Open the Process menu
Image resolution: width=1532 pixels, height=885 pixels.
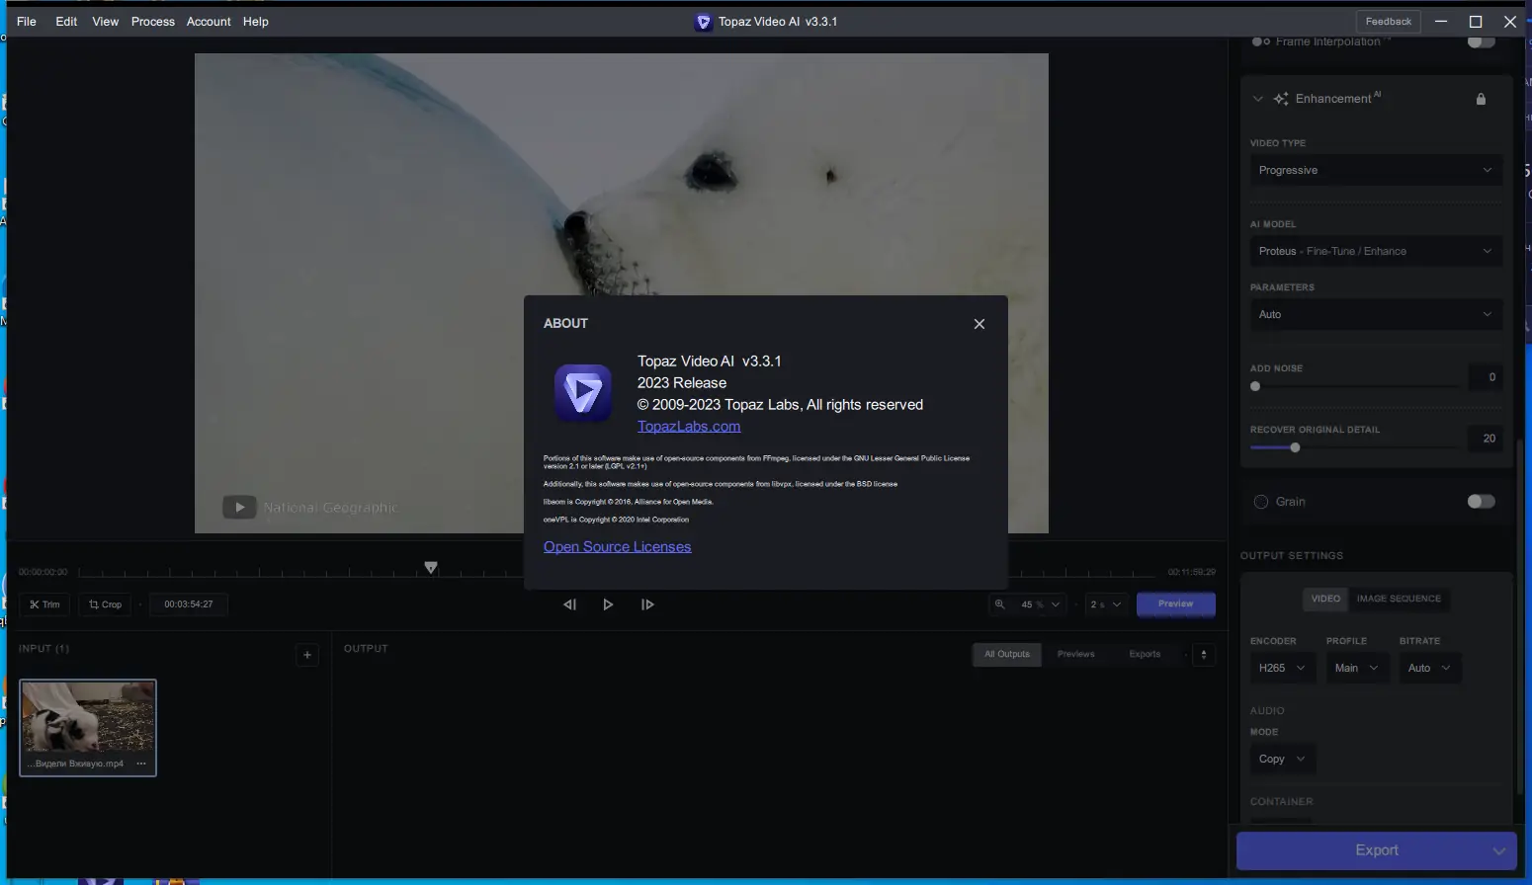tap(153, 22)
